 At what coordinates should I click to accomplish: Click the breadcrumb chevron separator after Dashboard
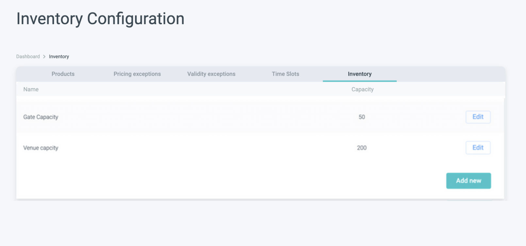tap(44, 57)
